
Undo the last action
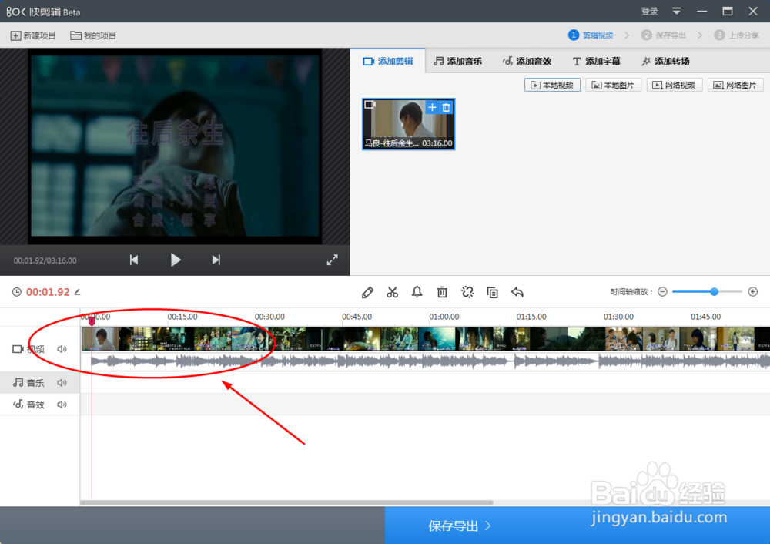click(517, 292)
